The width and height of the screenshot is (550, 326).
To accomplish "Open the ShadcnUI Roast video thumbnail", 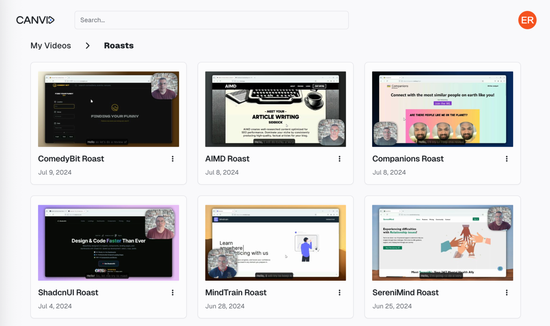I will click(108, 243).
